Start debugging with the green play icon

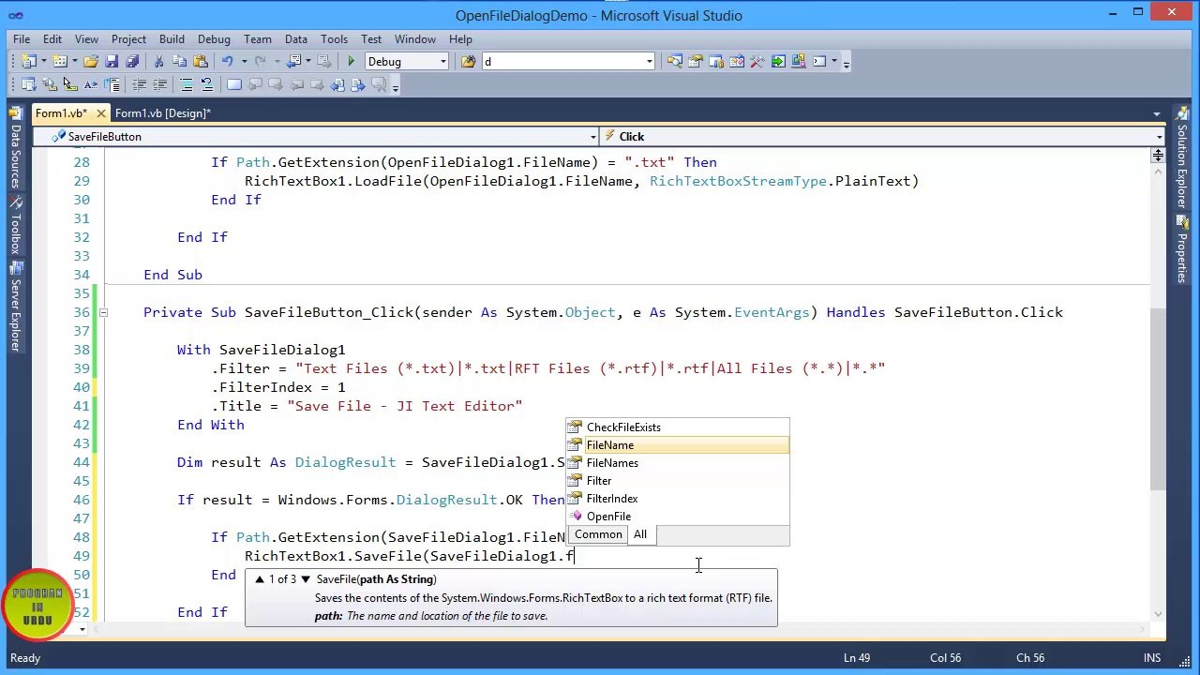click(x=351, y=62)
